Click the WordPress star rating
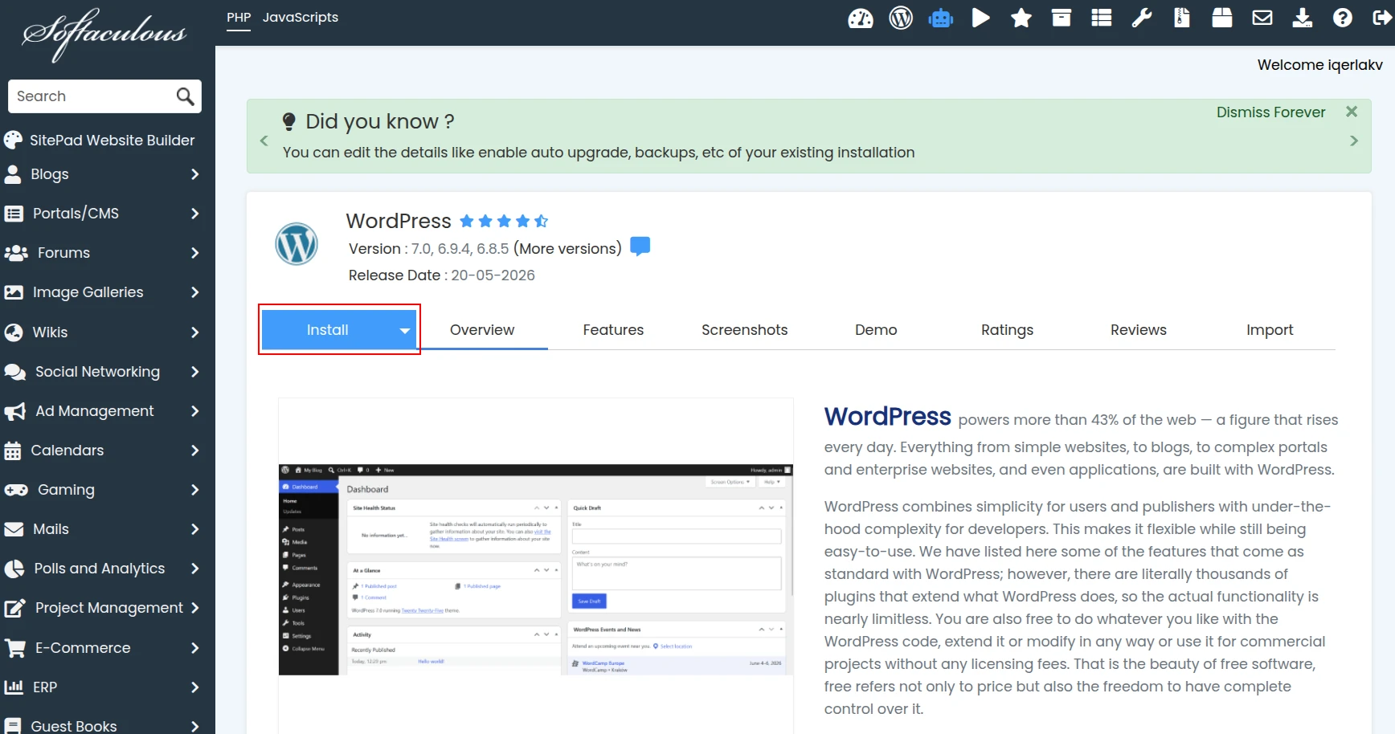This screenshot has height=734, width=1395. pos(504,221)
